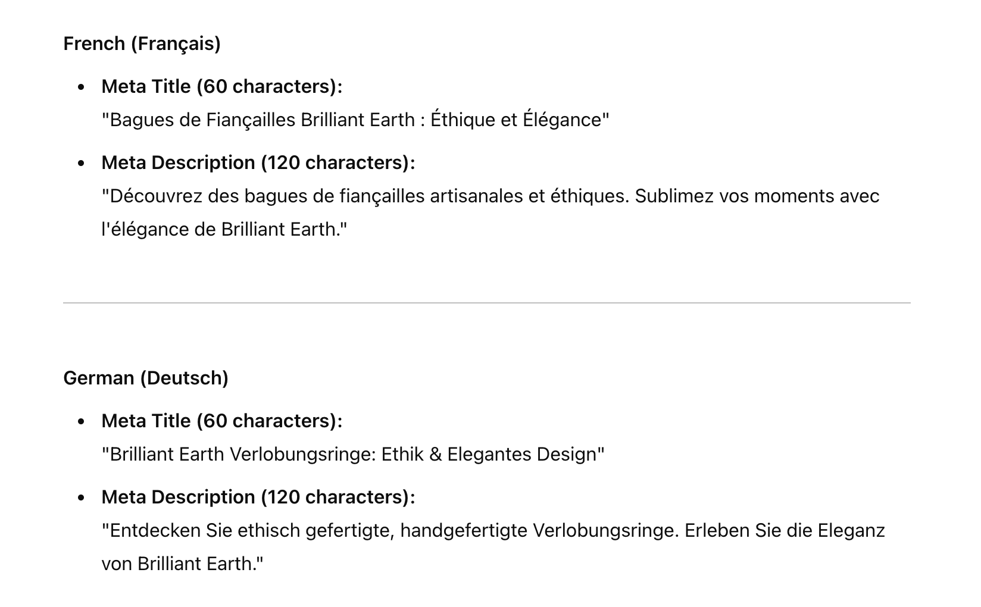The width and height of the screenshot is (981, 607).
Task: Click the "von Brilliant Earth." line
Action: click(182, 564)
